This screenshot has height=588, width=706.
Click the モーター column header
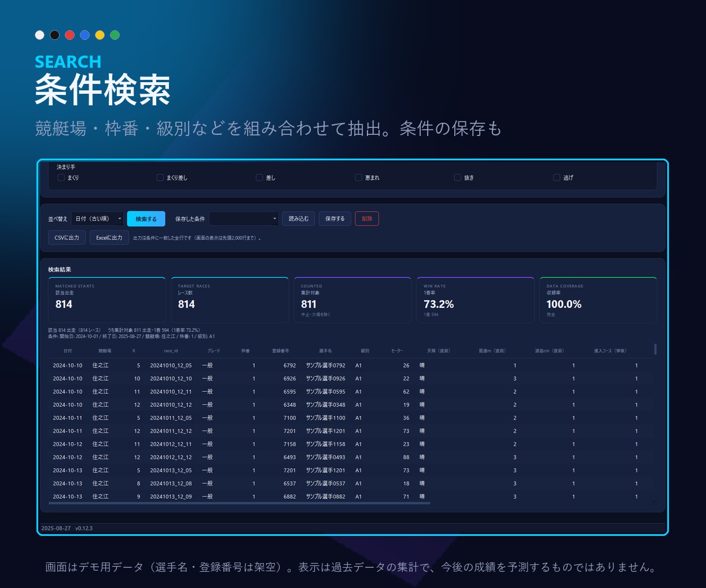397,351
